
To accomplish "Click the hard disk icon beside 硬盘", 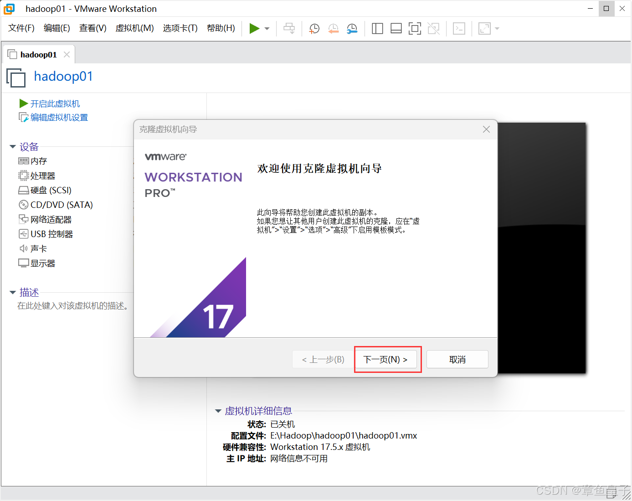I will [x=24, y=190].
